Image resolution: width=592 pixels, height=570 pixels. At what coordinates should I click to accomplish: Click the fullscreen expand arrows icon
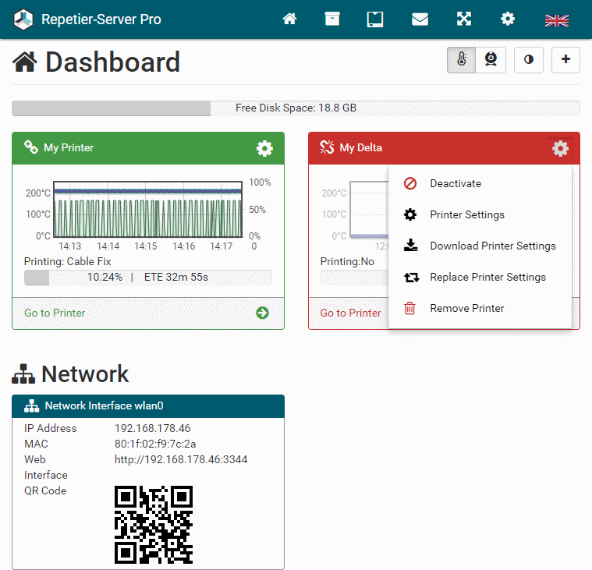[x=464, y=19]
